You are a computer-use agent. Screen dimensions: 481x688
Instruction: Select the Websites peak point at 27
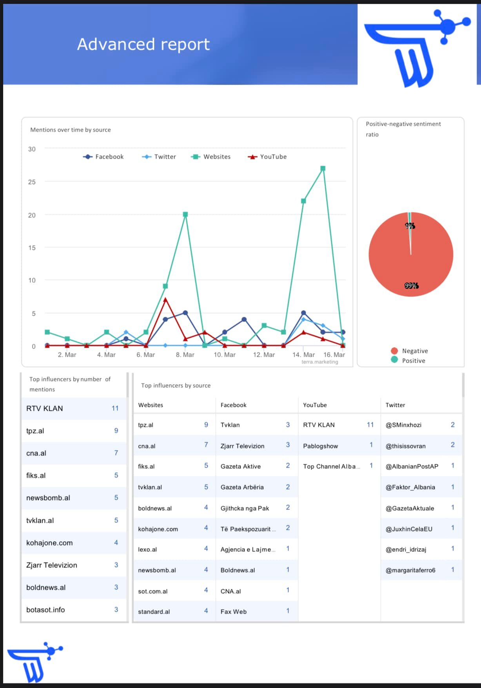pyautogui.click(x=323, y=168)
